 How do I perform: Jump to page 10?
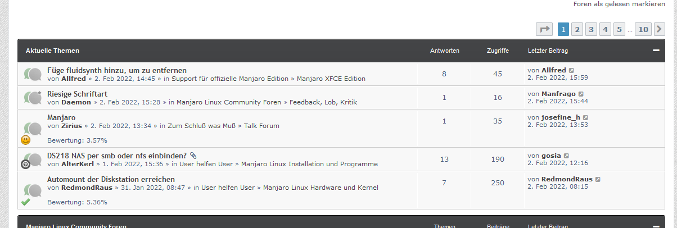[x=643, y=29]
